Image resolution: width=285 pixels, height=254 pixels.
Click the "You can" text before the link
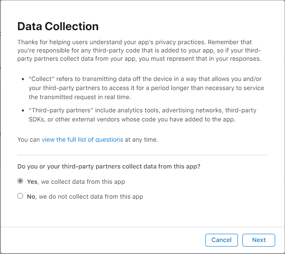point(28,140)
